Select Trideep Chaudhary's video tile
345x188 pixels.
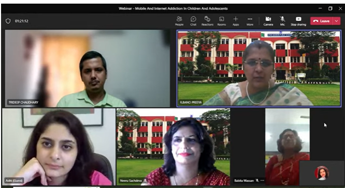(88, 69)
